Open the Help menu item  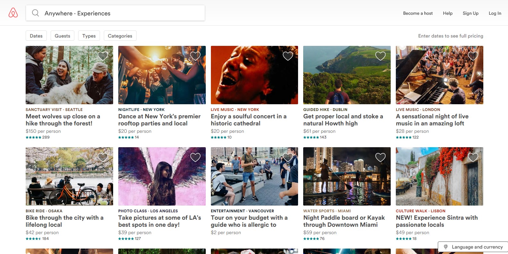tap(447, 13)
